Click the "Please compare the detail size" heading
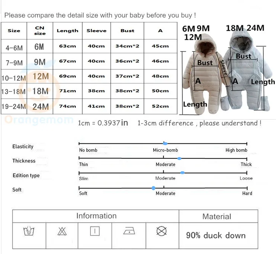The width and height of the screenshot is (276, 254). 100,15
